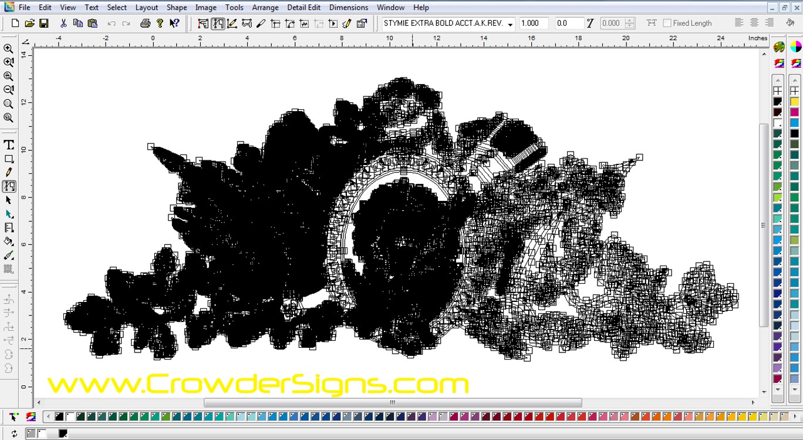Click the 1.000 value input field
The height and width of the screenshot is (440, 803).
point(533,23)
